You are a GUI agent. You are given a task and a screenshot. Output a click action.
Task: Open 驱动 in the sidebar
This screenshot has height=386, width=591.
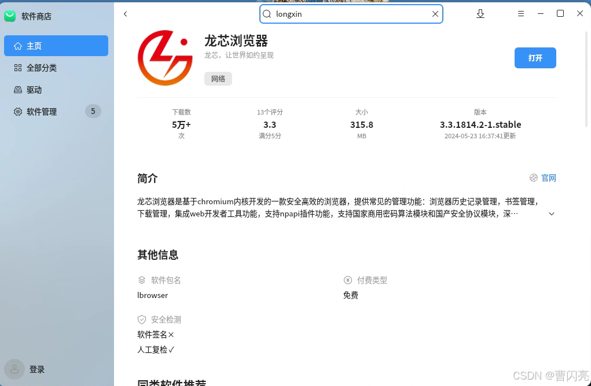pos(56,90)
